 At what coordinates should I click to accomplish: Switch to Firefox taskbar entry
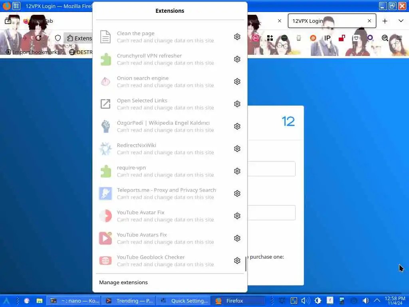pos(237,301)
